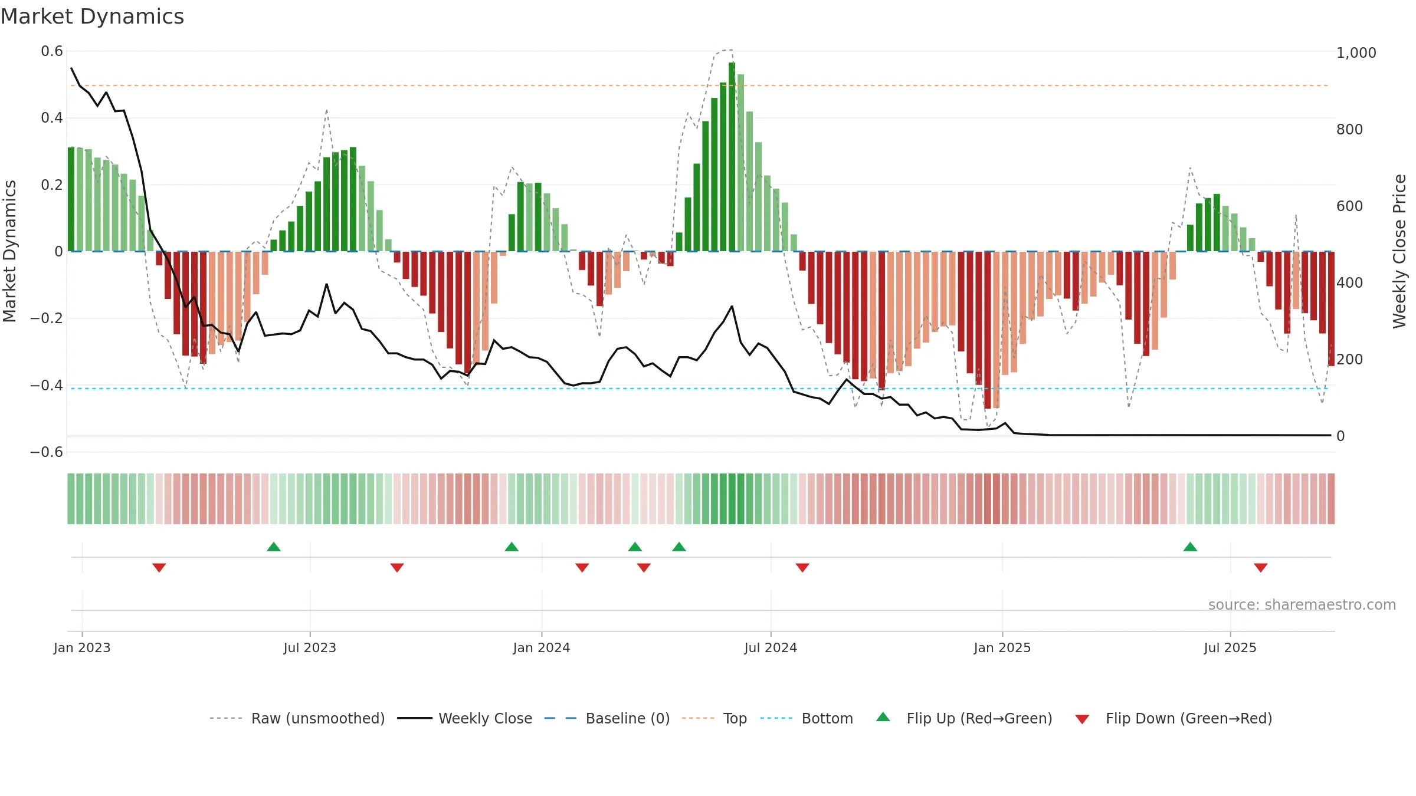
Task: Toggle the Top threshold legend entry
Action: point(714,718)
